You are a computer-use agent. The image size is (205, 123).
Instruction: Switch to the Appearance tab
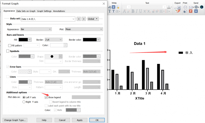coord(9,11)
